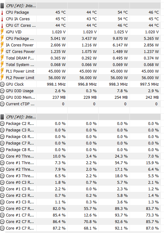Click the 54.7 % Core #1 maximum value
164x233 pixels.
121,163
